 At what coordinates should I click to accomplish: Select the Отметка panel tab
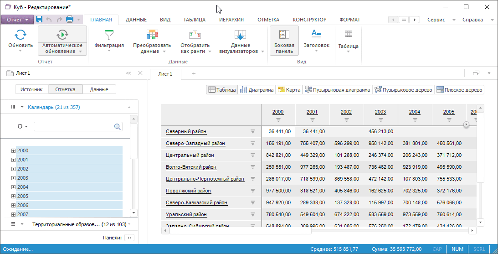pos(66,89)
